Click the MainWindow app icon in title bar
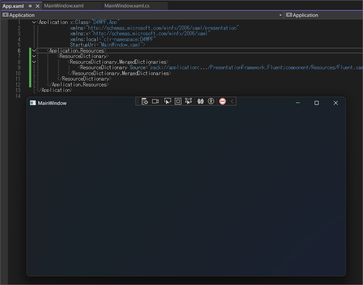The width and height of the screenshot is (363, 285). tap(33, 103)
